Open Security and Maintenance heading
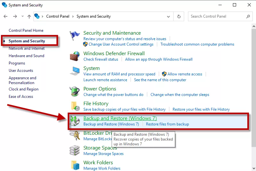 point(112,33)
